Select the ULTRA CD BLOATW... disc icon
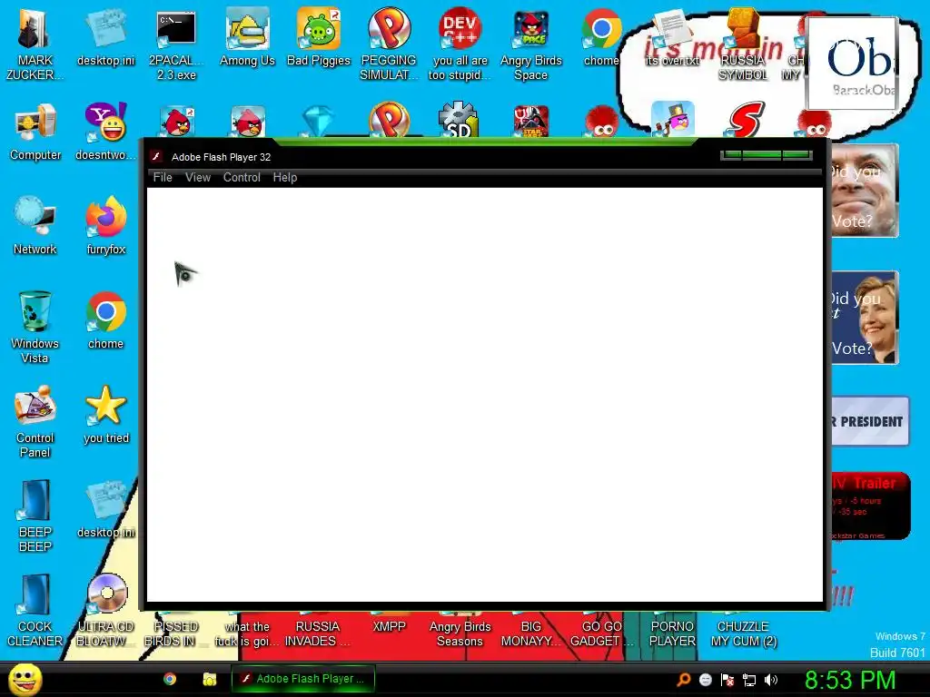The image size is (930, 697). tap(105, 611)
